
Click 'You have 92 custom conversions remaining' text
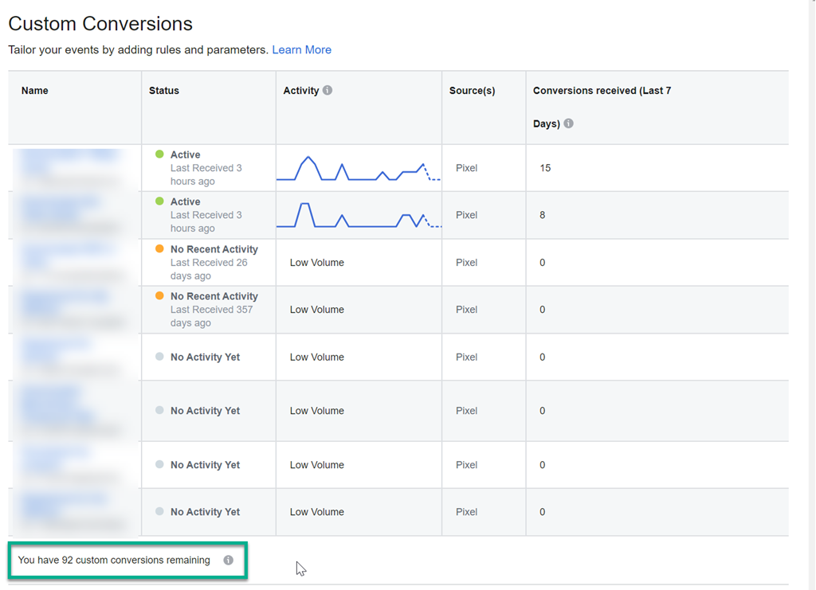(114, 561)
